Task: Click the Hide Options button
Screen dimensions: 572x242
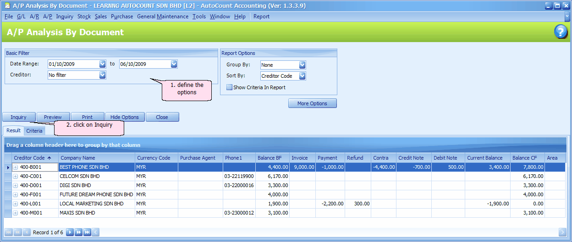Action: 125,117
